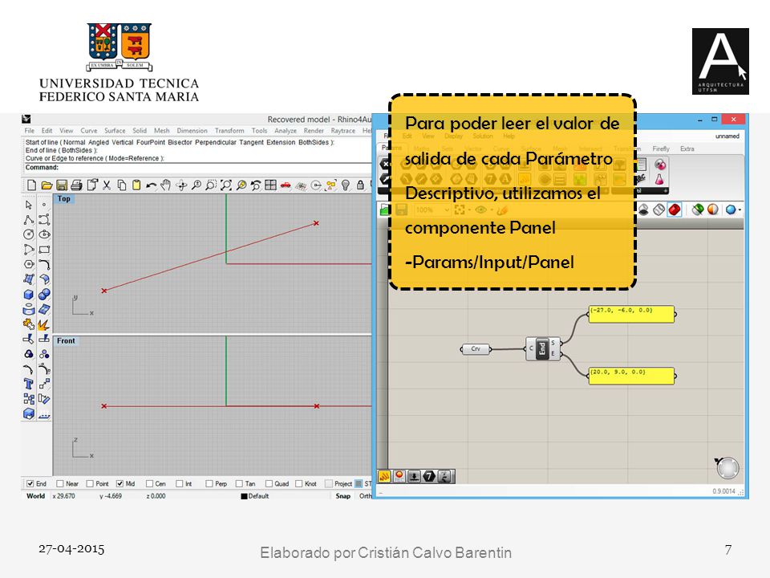Click the Print icon in Rhino toolbar
Screen dimensions: 770x578
[76, 185]
